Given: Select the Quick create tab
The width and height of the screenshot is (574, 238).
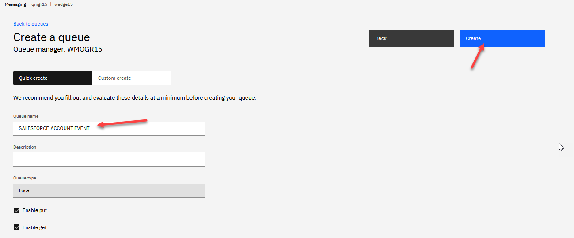Looking at the screenshot, I should 53,78.
